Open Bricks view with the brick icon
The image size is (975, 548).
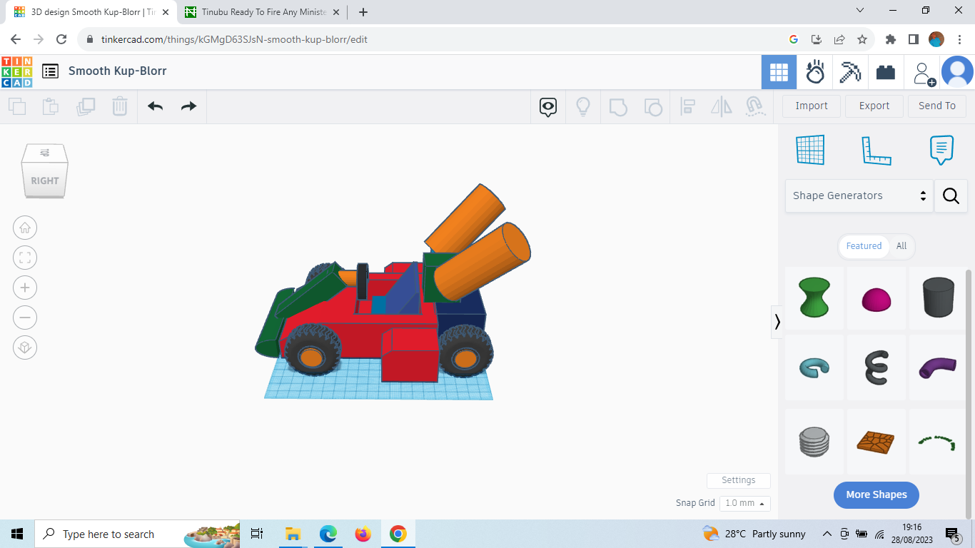886,71
